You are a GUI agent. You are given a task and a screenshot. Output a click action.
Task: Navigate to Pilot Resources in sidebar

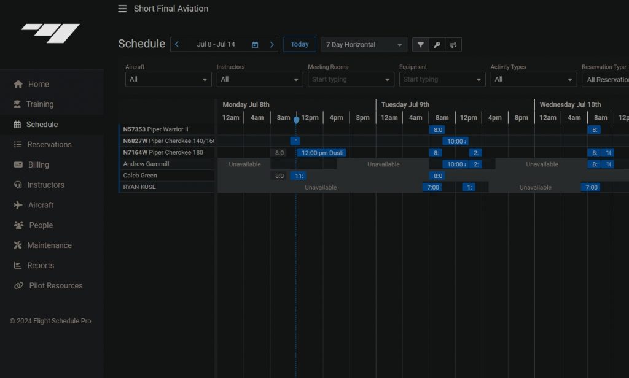tap(55, 286)
